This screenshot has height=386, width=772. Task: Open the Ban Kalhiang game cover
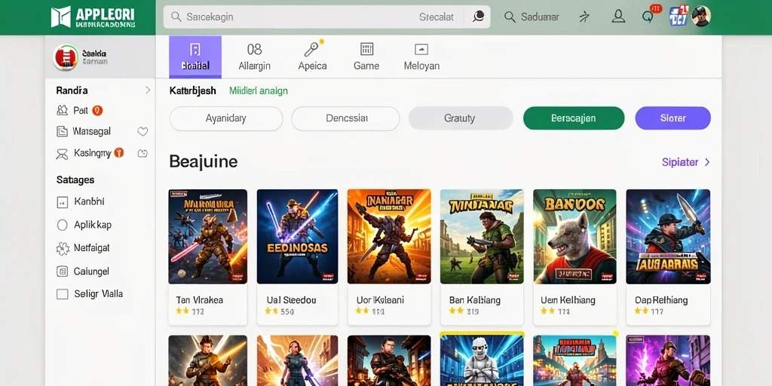point(482,236)
